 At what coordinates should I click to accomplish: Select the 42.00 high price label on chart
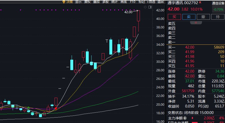click(128, 12)
